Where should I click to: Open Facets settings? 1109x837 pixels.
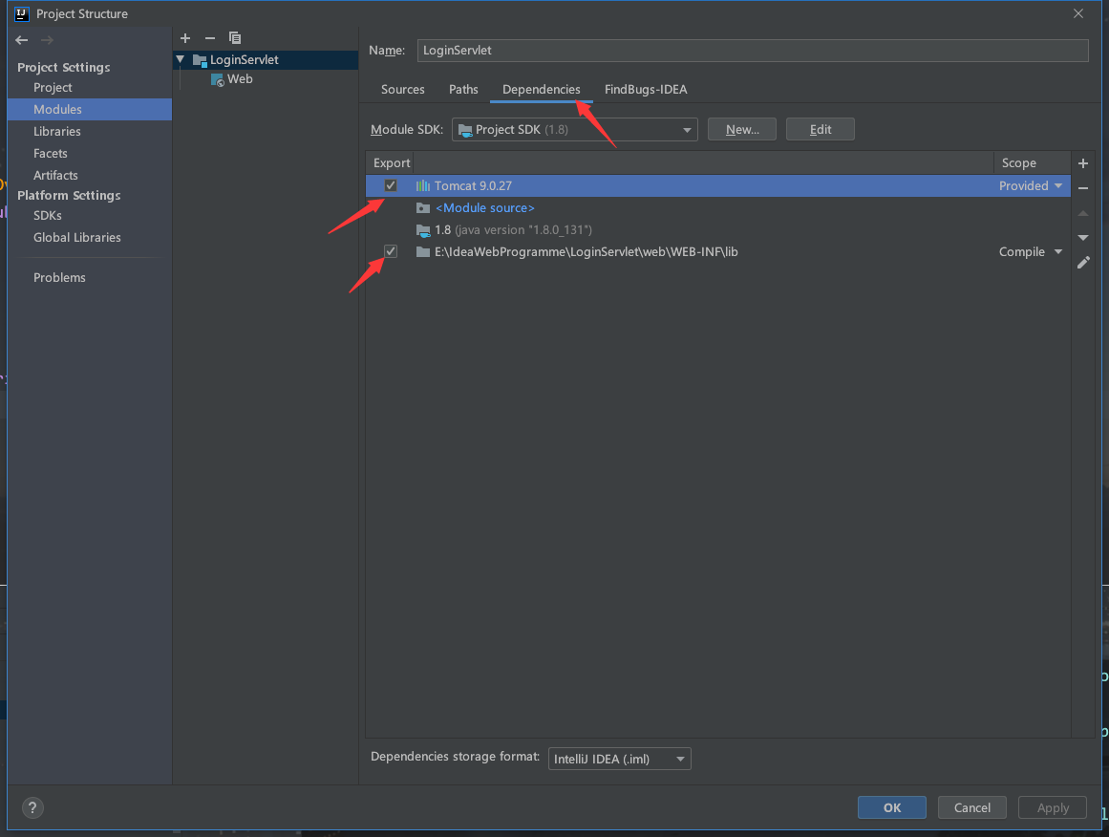pyautogui.click(x=90, y=154)
